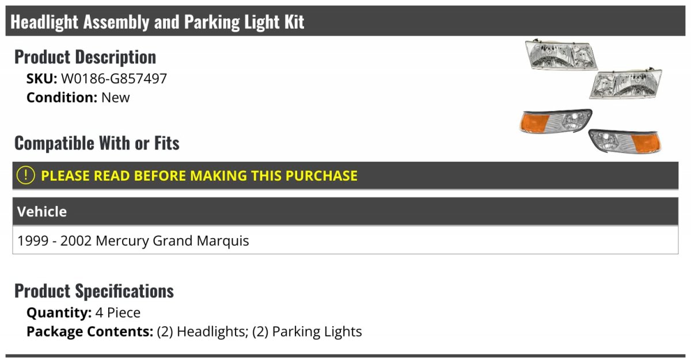Click the left amber parking light image
The width and height of the screenshot is (691, 363).
(555, 122)
